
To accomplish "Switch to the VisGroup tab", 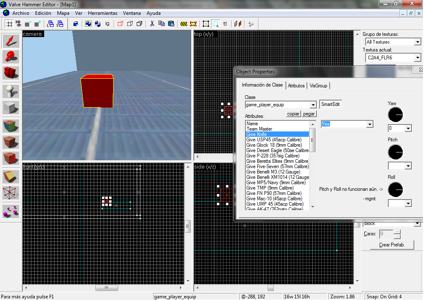I will point(318,85).
